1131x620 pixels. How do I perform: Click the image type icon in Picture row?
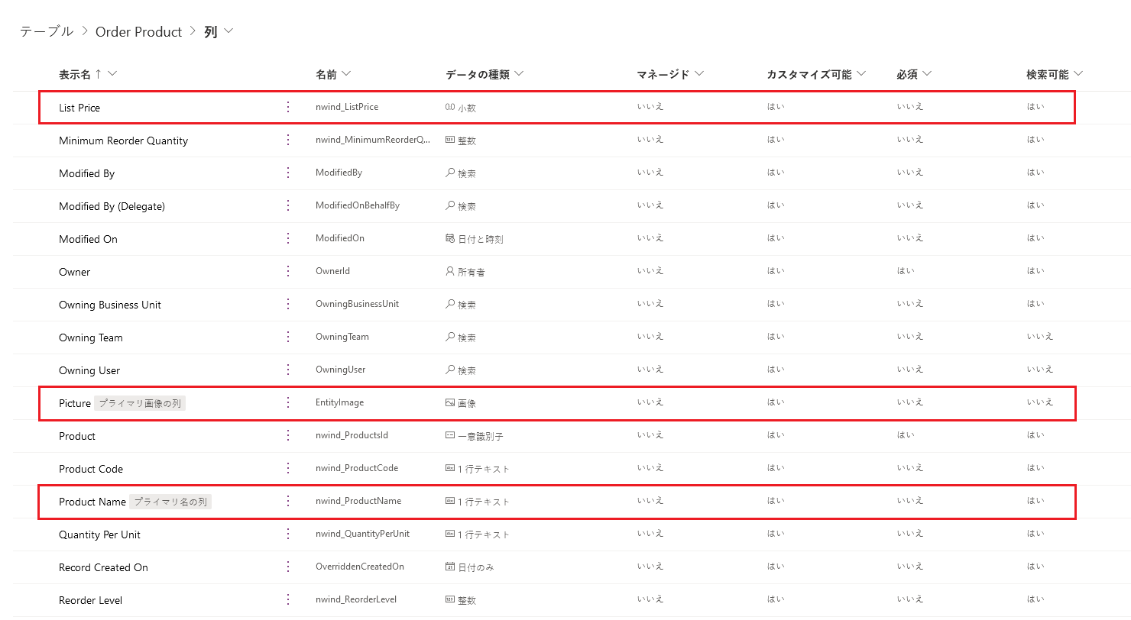pos(450,402)
